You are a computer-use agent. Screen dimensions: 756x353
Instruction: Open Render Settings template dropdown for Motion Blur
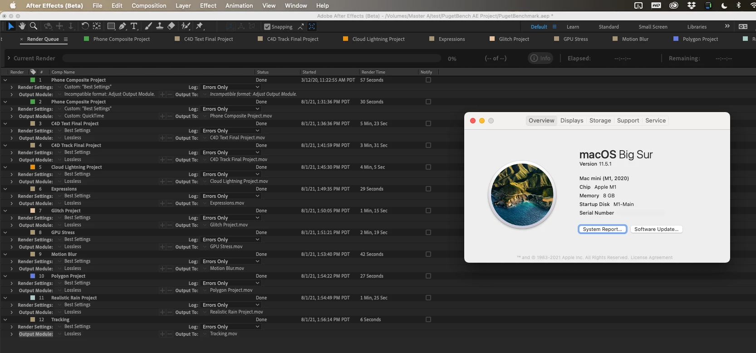(59, 261)
